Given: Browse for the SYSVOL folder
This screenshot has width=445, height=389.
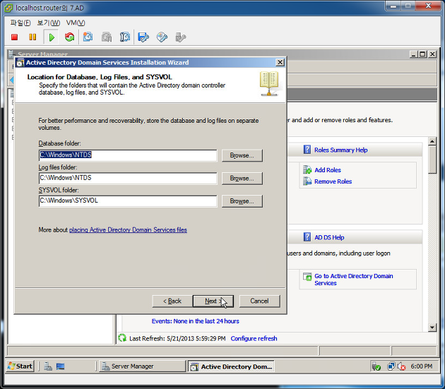Looking at the screenshot, I should [x=242, y=201].
